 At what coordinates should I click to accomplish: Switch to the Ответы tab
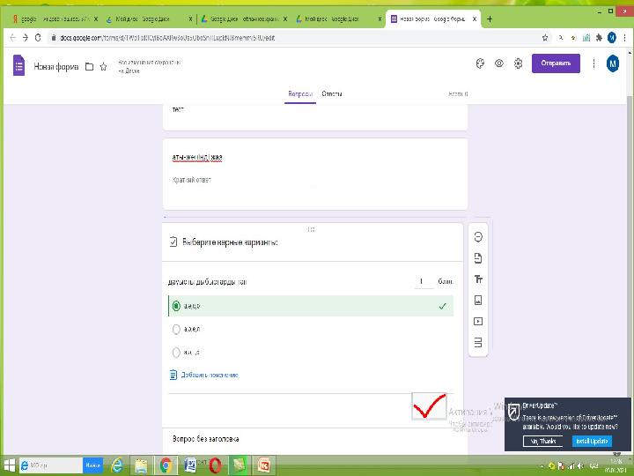332,94
